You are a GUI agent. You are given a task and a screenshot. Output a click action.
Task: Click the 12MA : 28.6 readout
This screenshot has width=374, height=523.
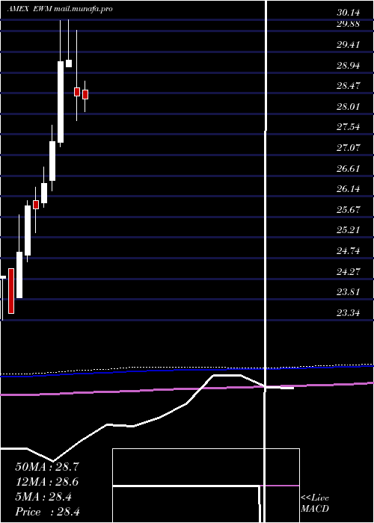[x=47, y=482]
